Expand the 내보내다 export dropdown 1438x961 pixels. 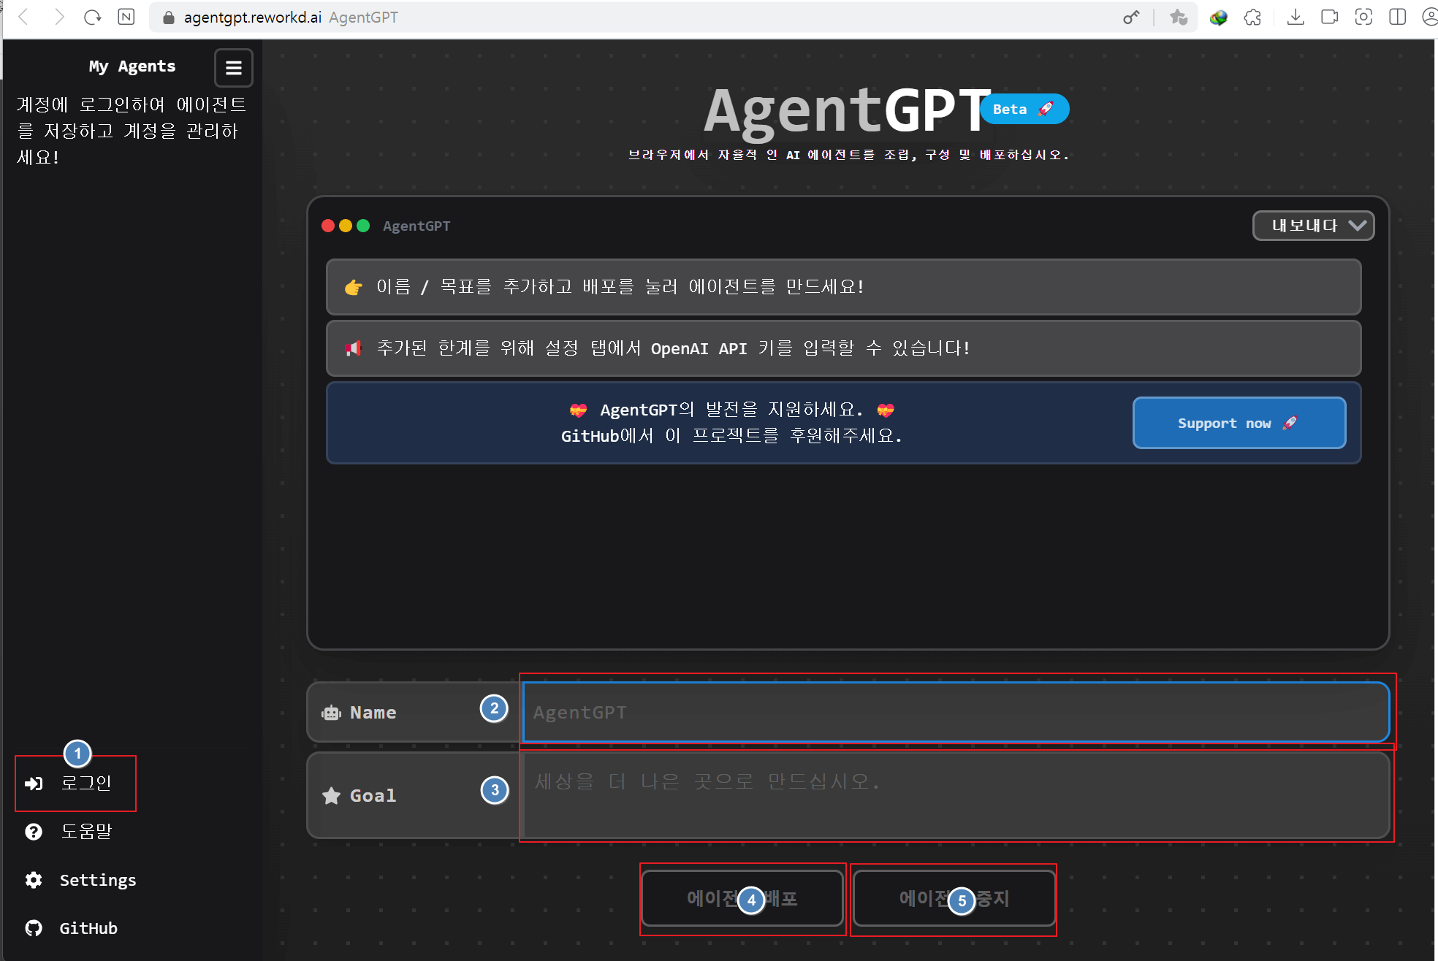(x=1313, y=226)
